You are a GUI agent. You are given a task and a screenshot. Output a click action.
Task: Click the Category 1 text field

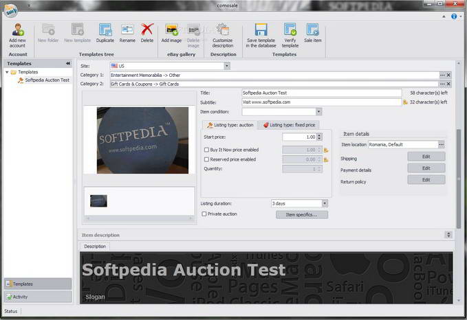click(274, 76)
